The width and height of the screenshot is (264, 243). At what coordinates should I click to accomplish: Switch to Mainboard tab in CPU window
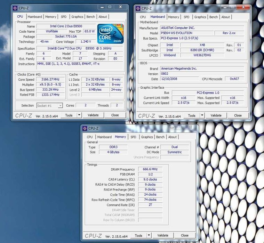coord(35,17)
